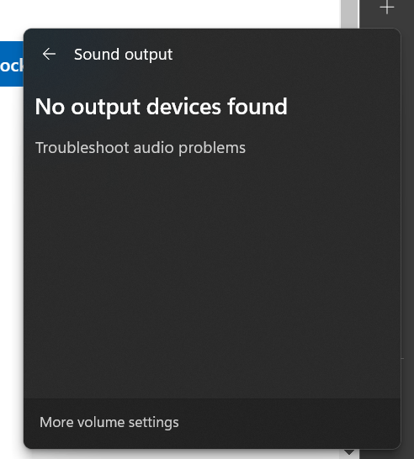Click the plus icon in the dark sidebar
This screenshot has height=459, width=414.
[x=387, y=8]
